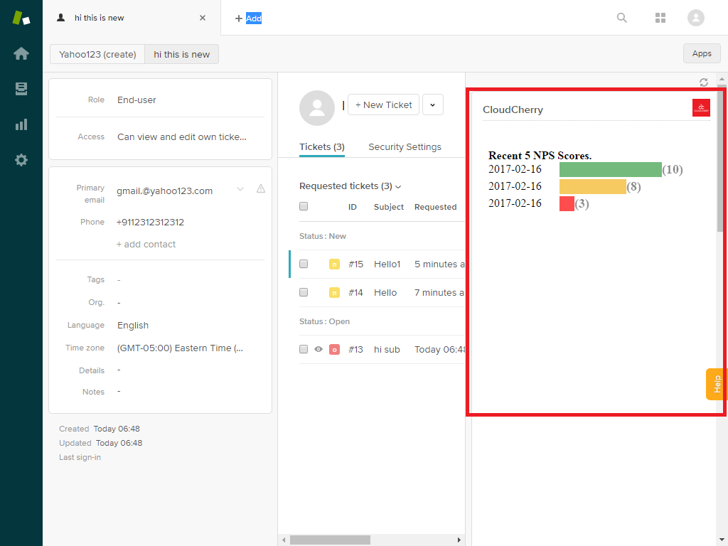Open the Admin gear icon in sidebar
This screenshot has height=546, width=728.
(21, 160)
